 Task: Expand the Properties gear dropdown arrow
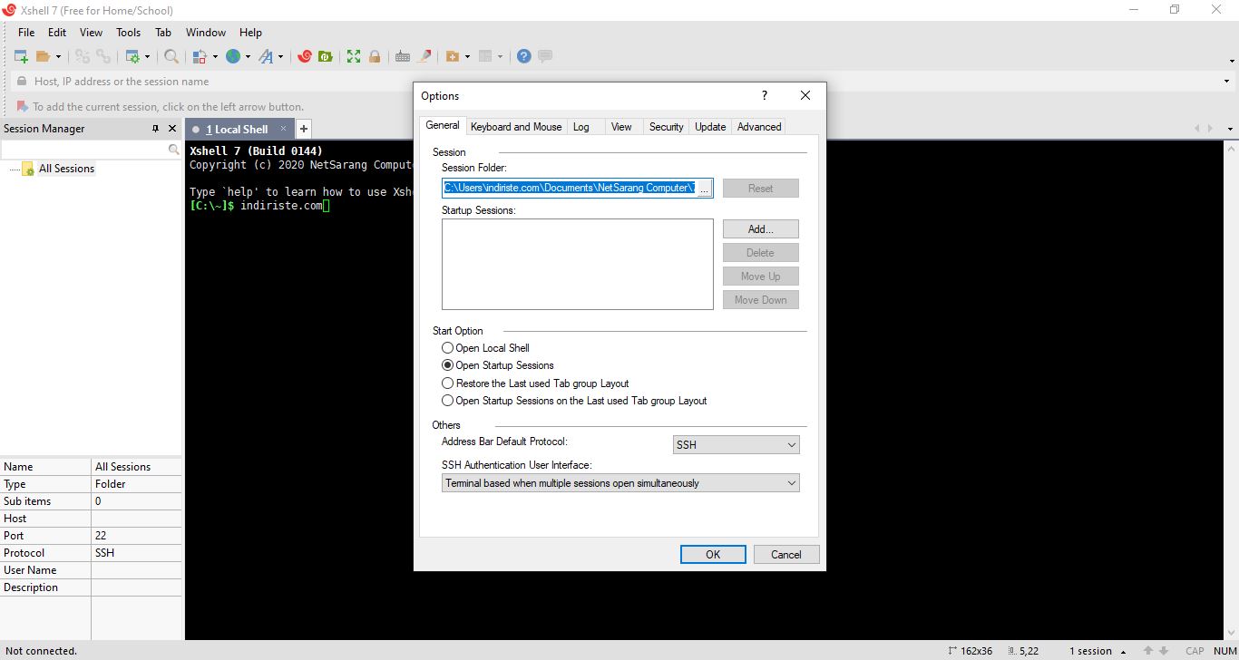point(147,56)
